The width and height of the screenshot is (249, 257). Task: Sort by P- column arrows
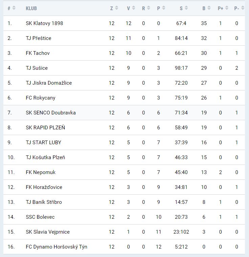242,8
